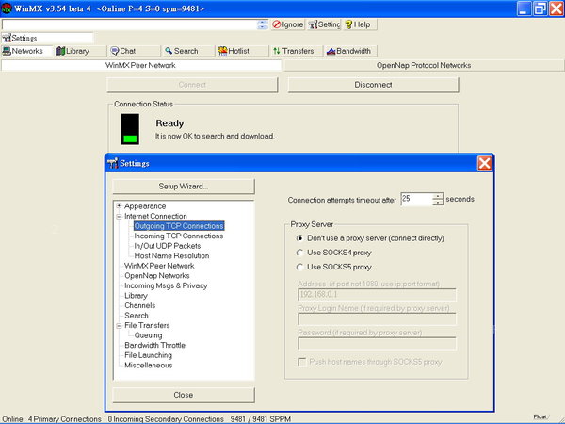Select Don't use a proxy server option
Viewport: 565px width, 424px height.
click(x=299, y=238)
